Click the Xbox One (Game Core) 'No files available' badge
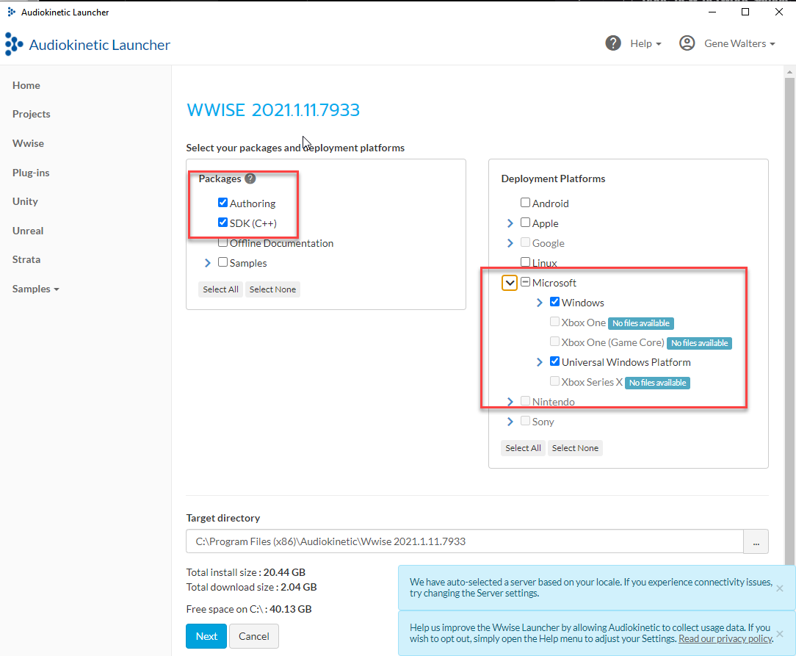Image resolution: width=796 pixels, height=656 pixels. (699, 343)
